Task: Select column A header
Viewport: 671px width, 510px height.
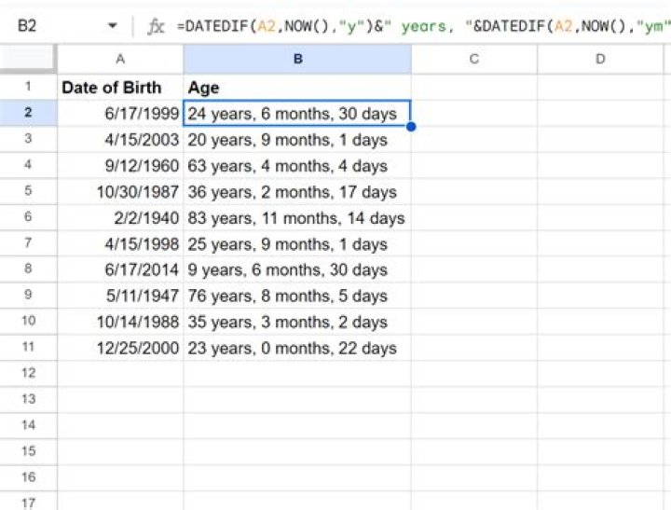Action: click(120, 60)
